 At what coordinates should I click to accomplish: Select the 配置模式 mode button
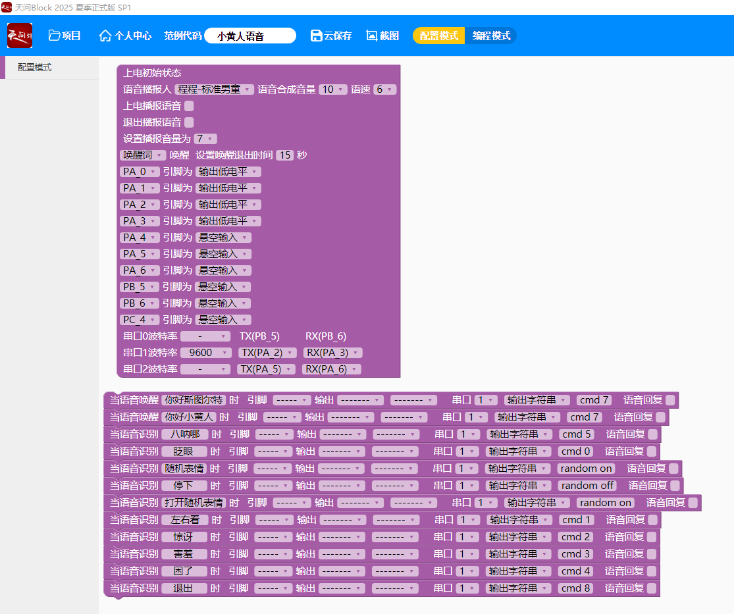coord(438,36)
